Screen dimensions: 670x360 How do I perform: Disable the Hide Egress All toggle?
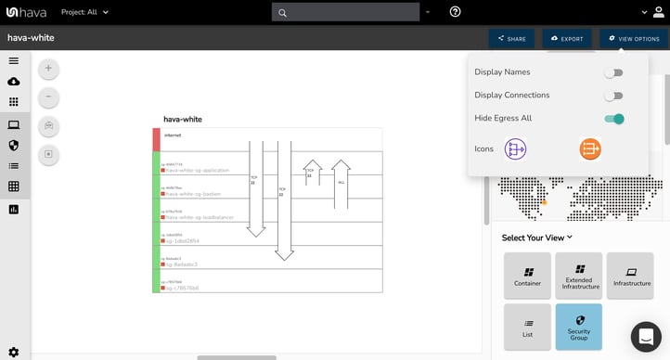click(614, 119)
